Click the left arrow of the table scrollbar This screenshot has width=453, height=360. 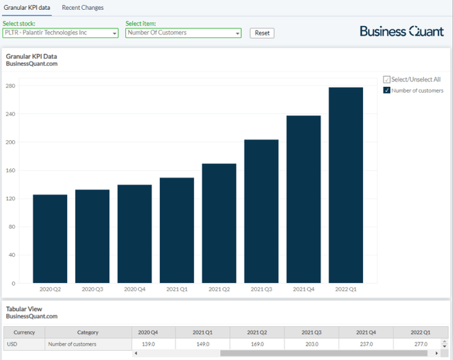(135, 353)
